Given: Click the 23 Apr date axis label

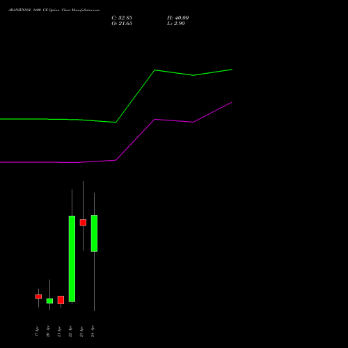Looking at the screenshot, I should [81, 331].
